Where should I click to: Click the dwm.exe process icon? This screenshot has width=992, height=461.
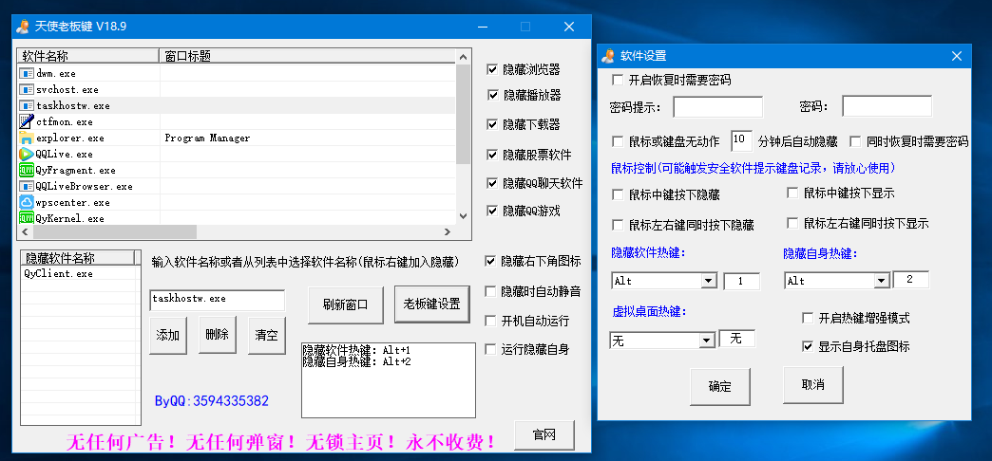27,73
